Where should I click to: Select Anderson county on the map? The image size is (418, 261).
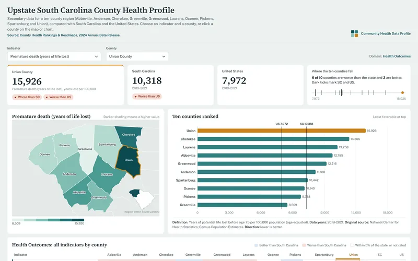68,173
